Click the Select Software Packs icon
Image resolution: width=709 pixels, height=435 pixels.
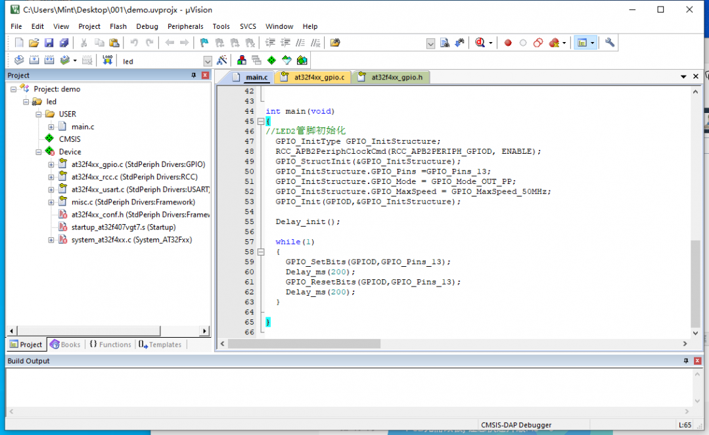coord(286,60)
